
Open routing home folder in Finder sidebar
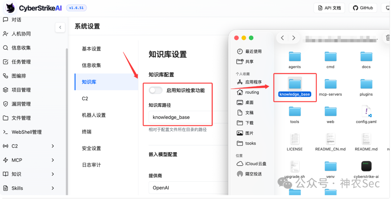click(x=248, y=92)
